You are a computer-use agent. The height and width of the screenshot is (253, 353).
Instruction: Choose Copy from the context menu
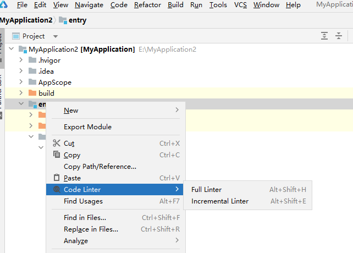coord(115,155)
